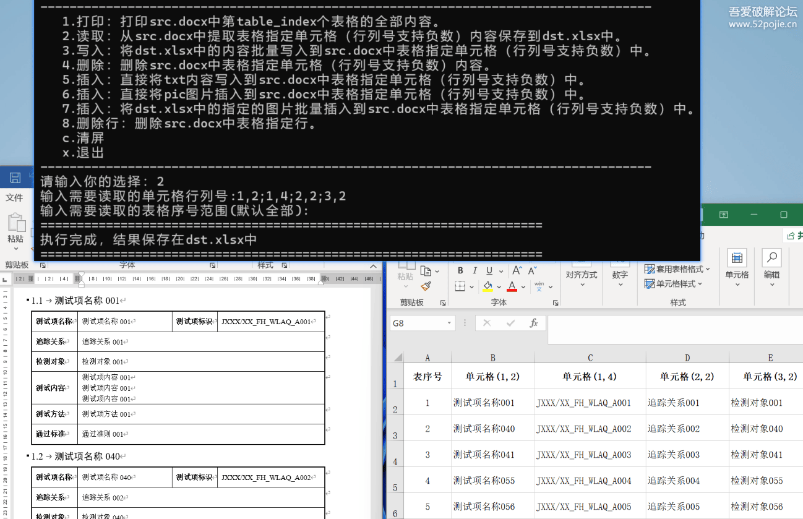Open borders dropdown arrow in Excel
Image resolution: width=803 pixels, height=519 pixels.
471,287
